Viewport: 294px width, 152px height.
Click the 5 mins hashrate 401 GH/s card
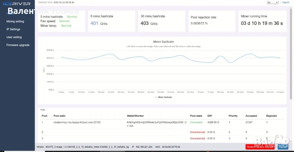point(111,21)
